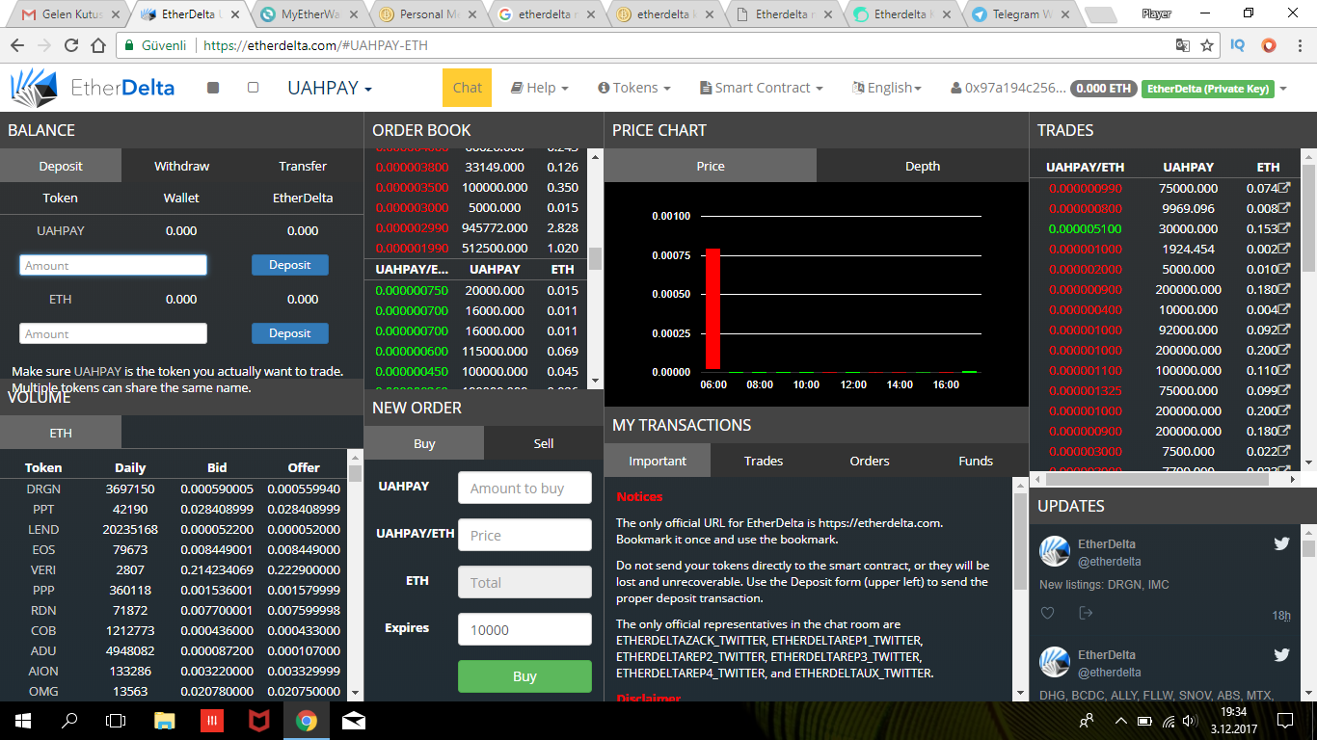The width and height of the screenshot is (1317, 740).
Task: Click the EtherDelta logo in the header
Action: [93, 88]
